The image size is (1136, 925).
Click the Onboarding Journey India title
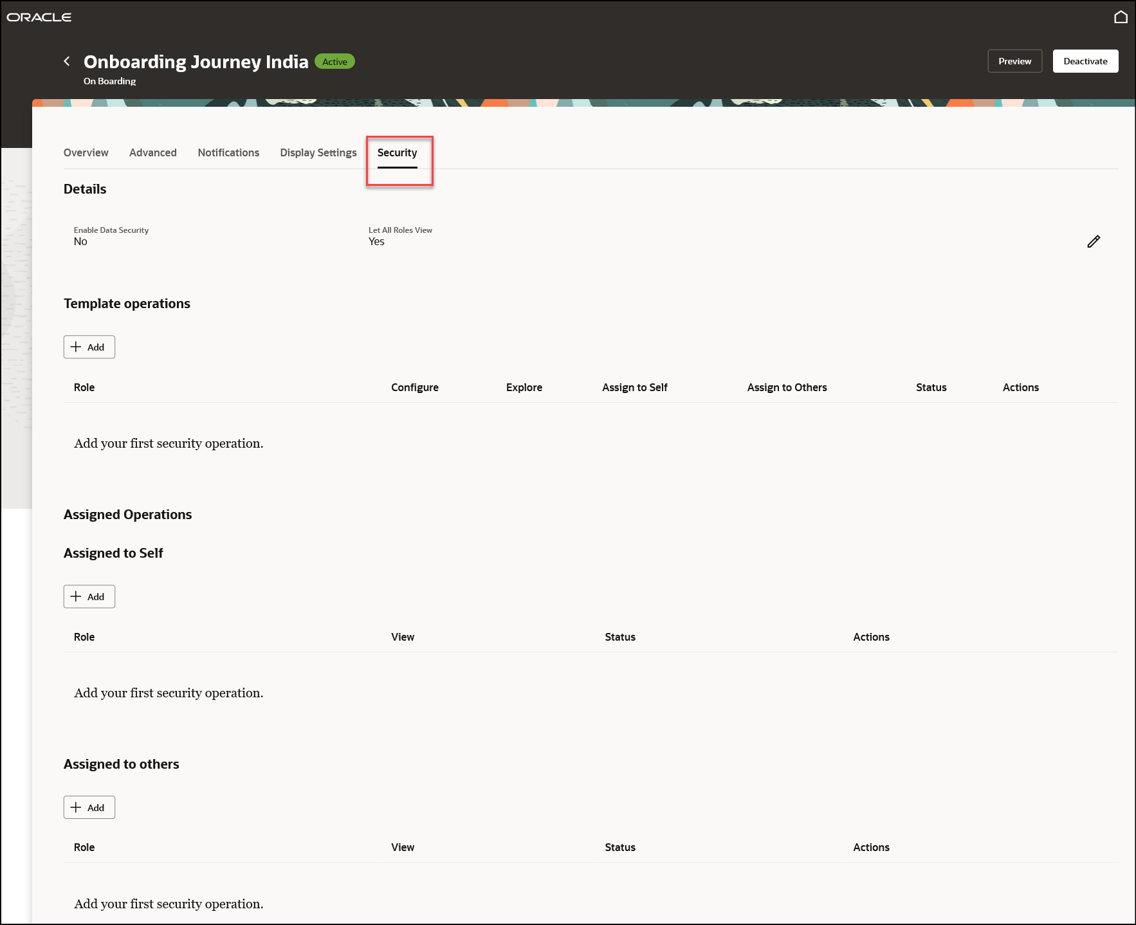pos(196,62)
